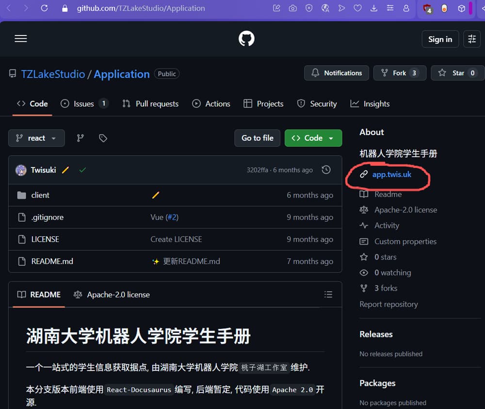
Task: Click the Notifications button
Action: (x=337, y=73)
